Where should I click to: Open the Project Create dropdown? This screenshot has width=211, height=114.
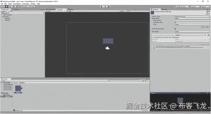pos(3,81)
